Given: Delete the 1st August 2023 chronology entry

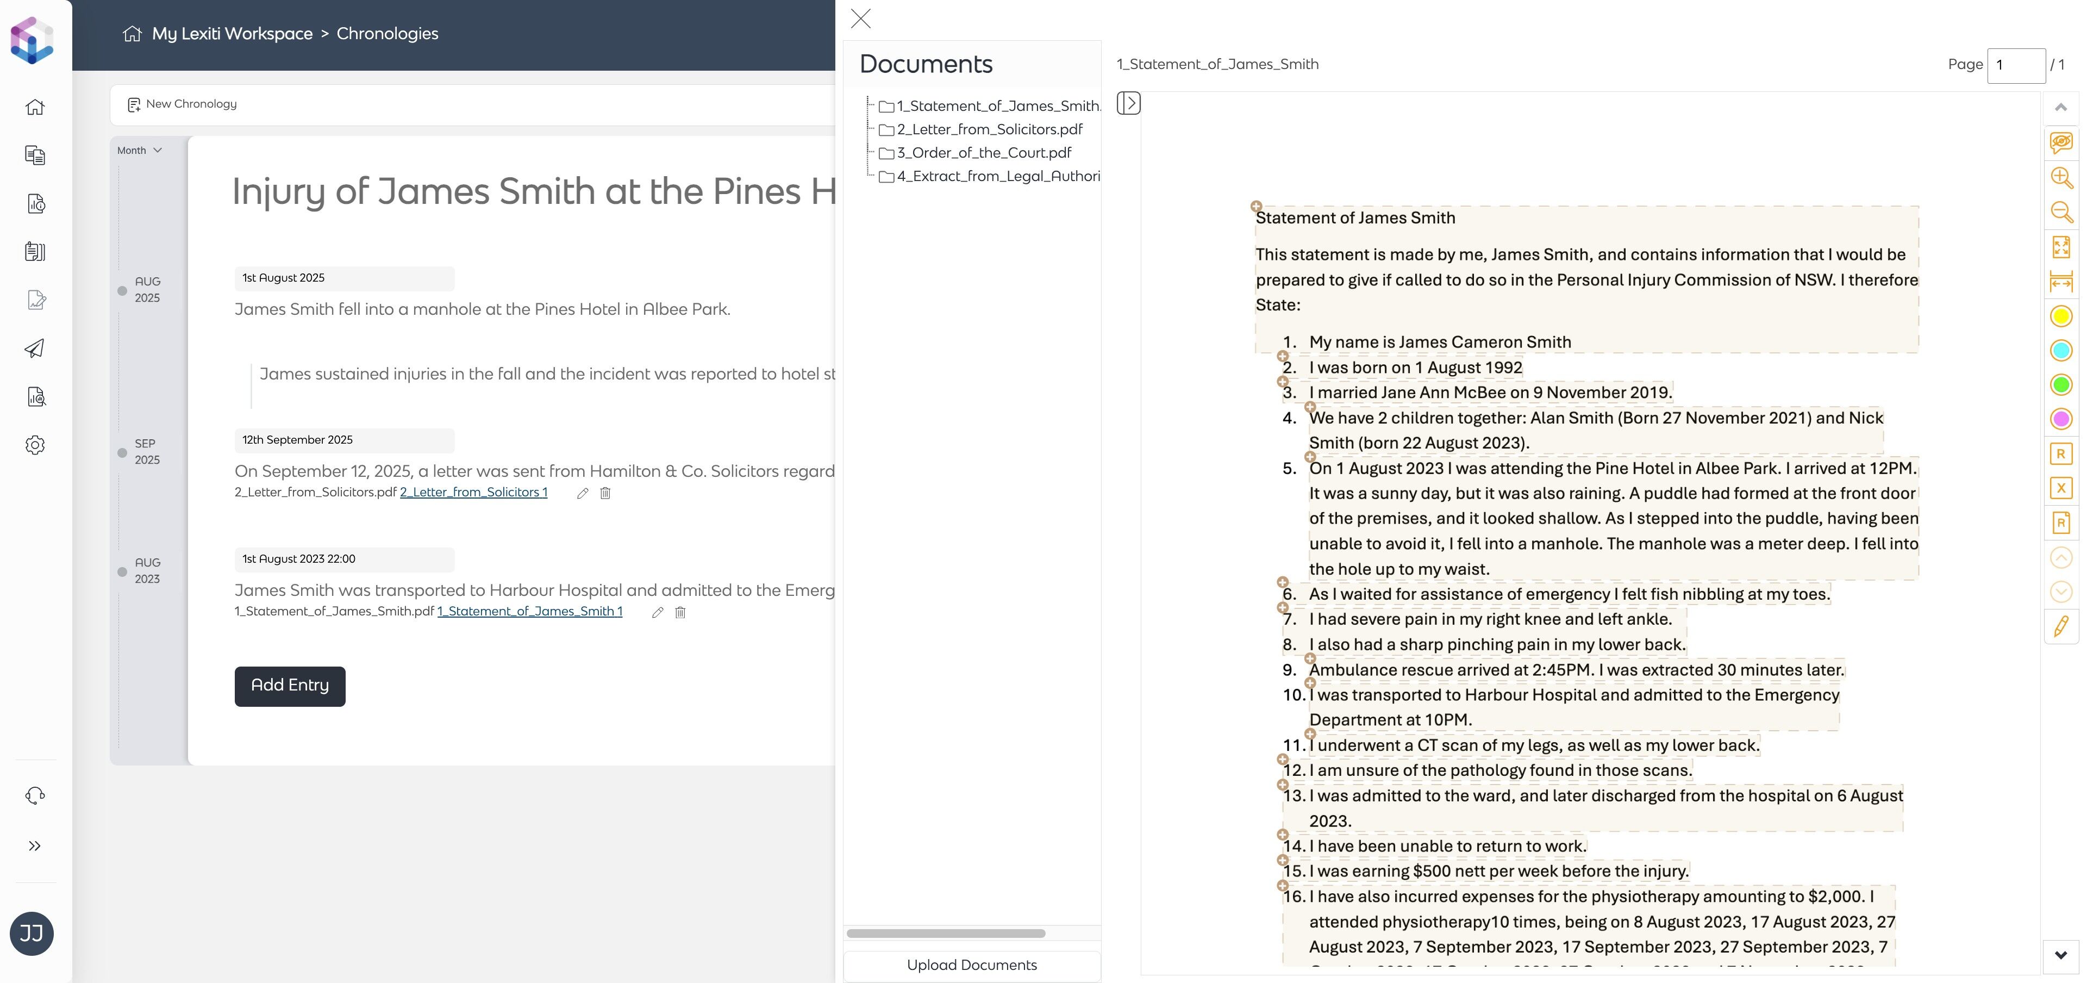Looking at the screenshot, I should pyautogui.click(x=680, y=613).
